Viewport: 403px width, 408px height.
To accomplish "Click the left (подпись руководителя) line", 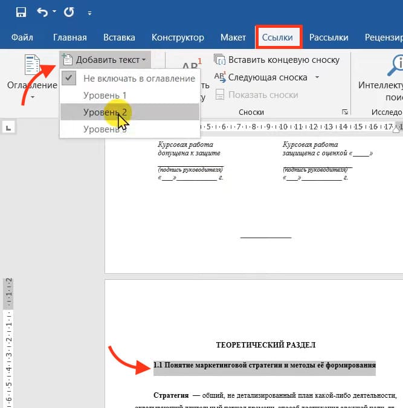I will 190,170.
